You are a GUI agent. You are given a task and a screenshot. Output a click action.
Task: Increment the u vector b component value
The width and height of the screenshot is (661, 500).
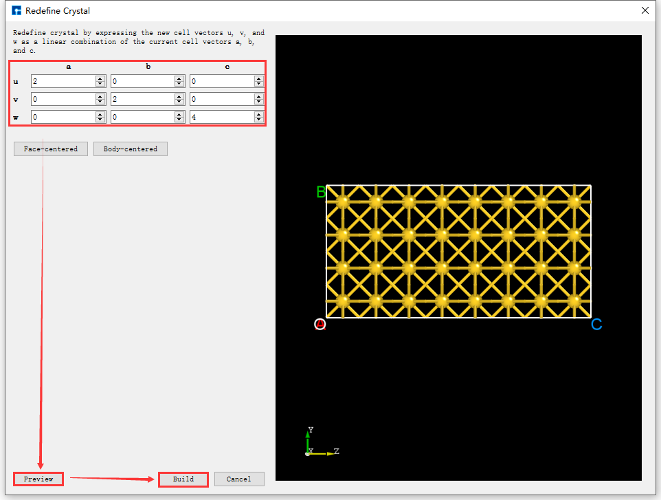(179, 78)
